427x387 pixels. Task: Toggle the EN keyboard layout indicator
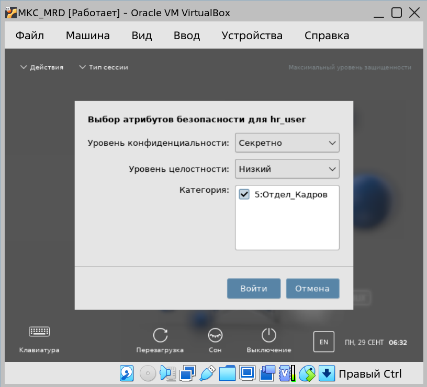(323, 342)
